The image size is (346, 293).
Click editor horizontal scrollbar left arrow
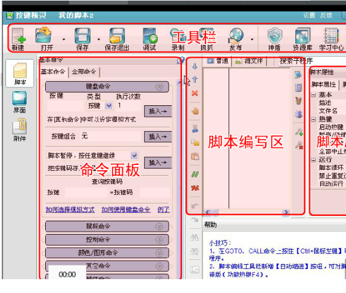click(207, 212)
